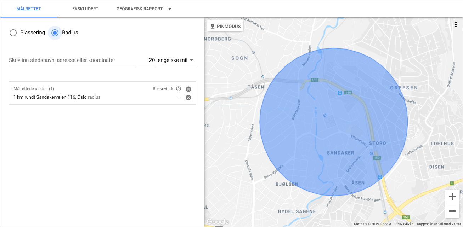Zoom out on the map
The width and height of the screenshot is (463, 227).
(452, 211)
